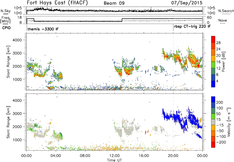The image size is (234, 162).
Task: Click the '-50' velocity scale value
Action: (x=220, y=131)
